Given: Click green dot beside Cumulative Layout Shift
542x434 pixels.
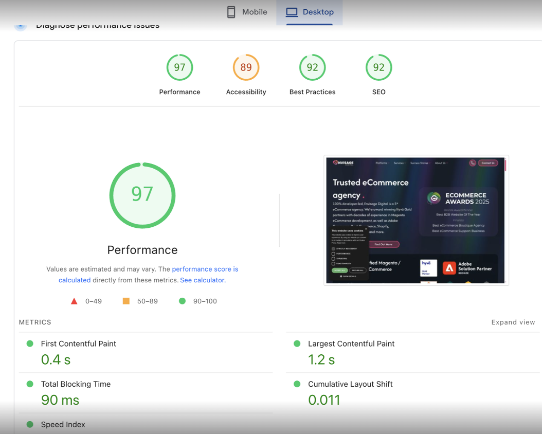Looking at the screenshot, I should [x=297, y=384].
